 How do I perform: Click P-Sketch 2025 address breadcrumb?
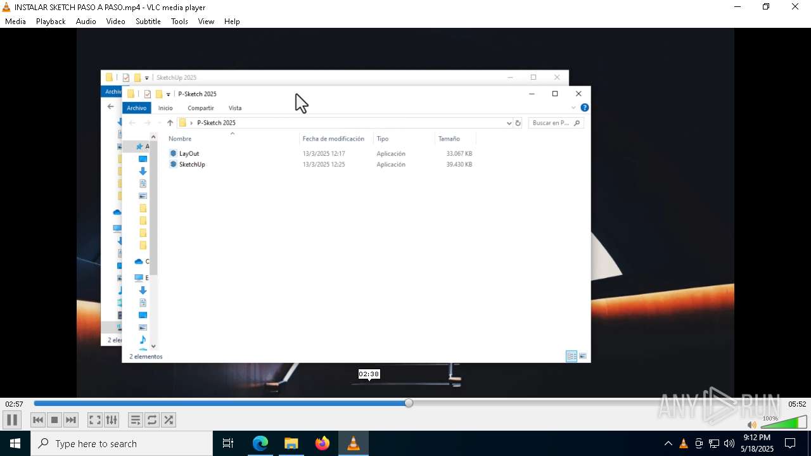pos(216,123)
